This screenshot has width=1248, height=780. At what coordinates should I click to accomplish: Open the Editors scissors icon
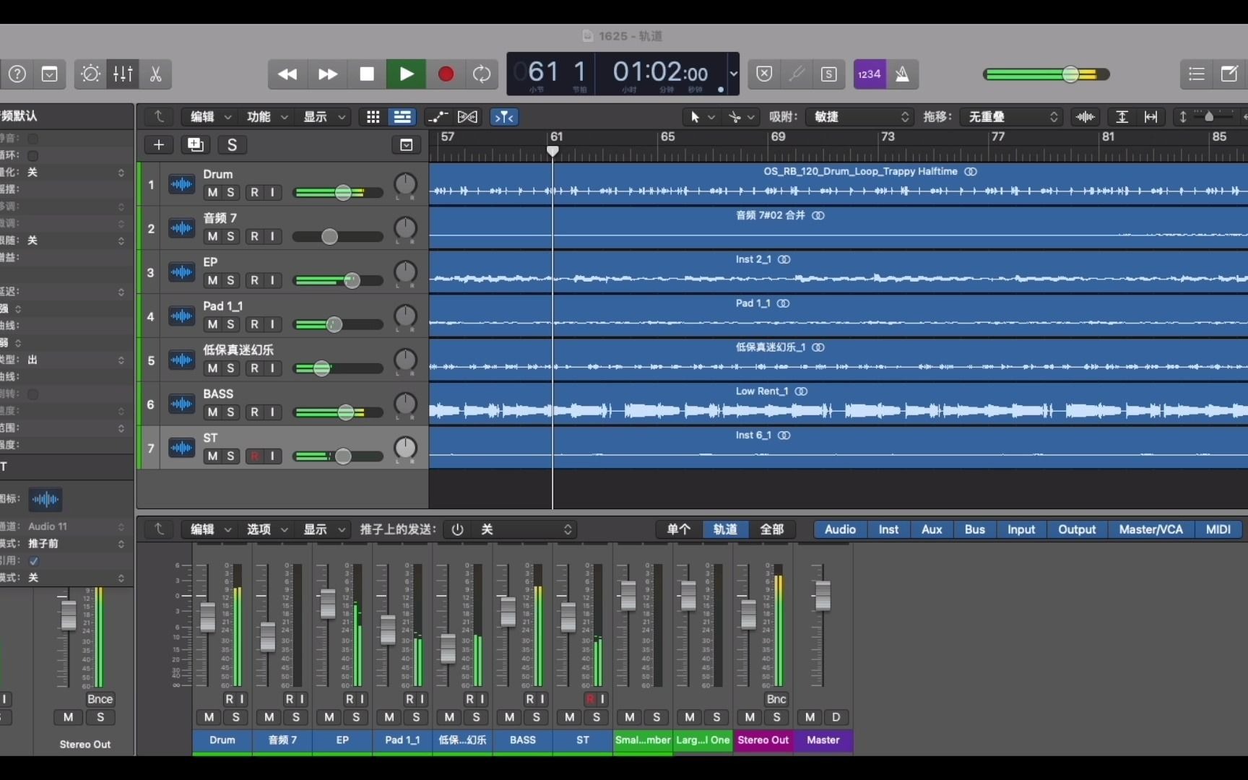pos(155,74)
